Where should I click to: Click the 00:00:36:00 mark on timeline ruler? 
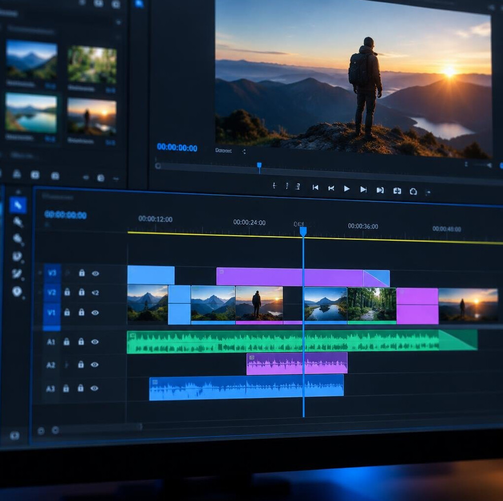[x=363, y=226]
